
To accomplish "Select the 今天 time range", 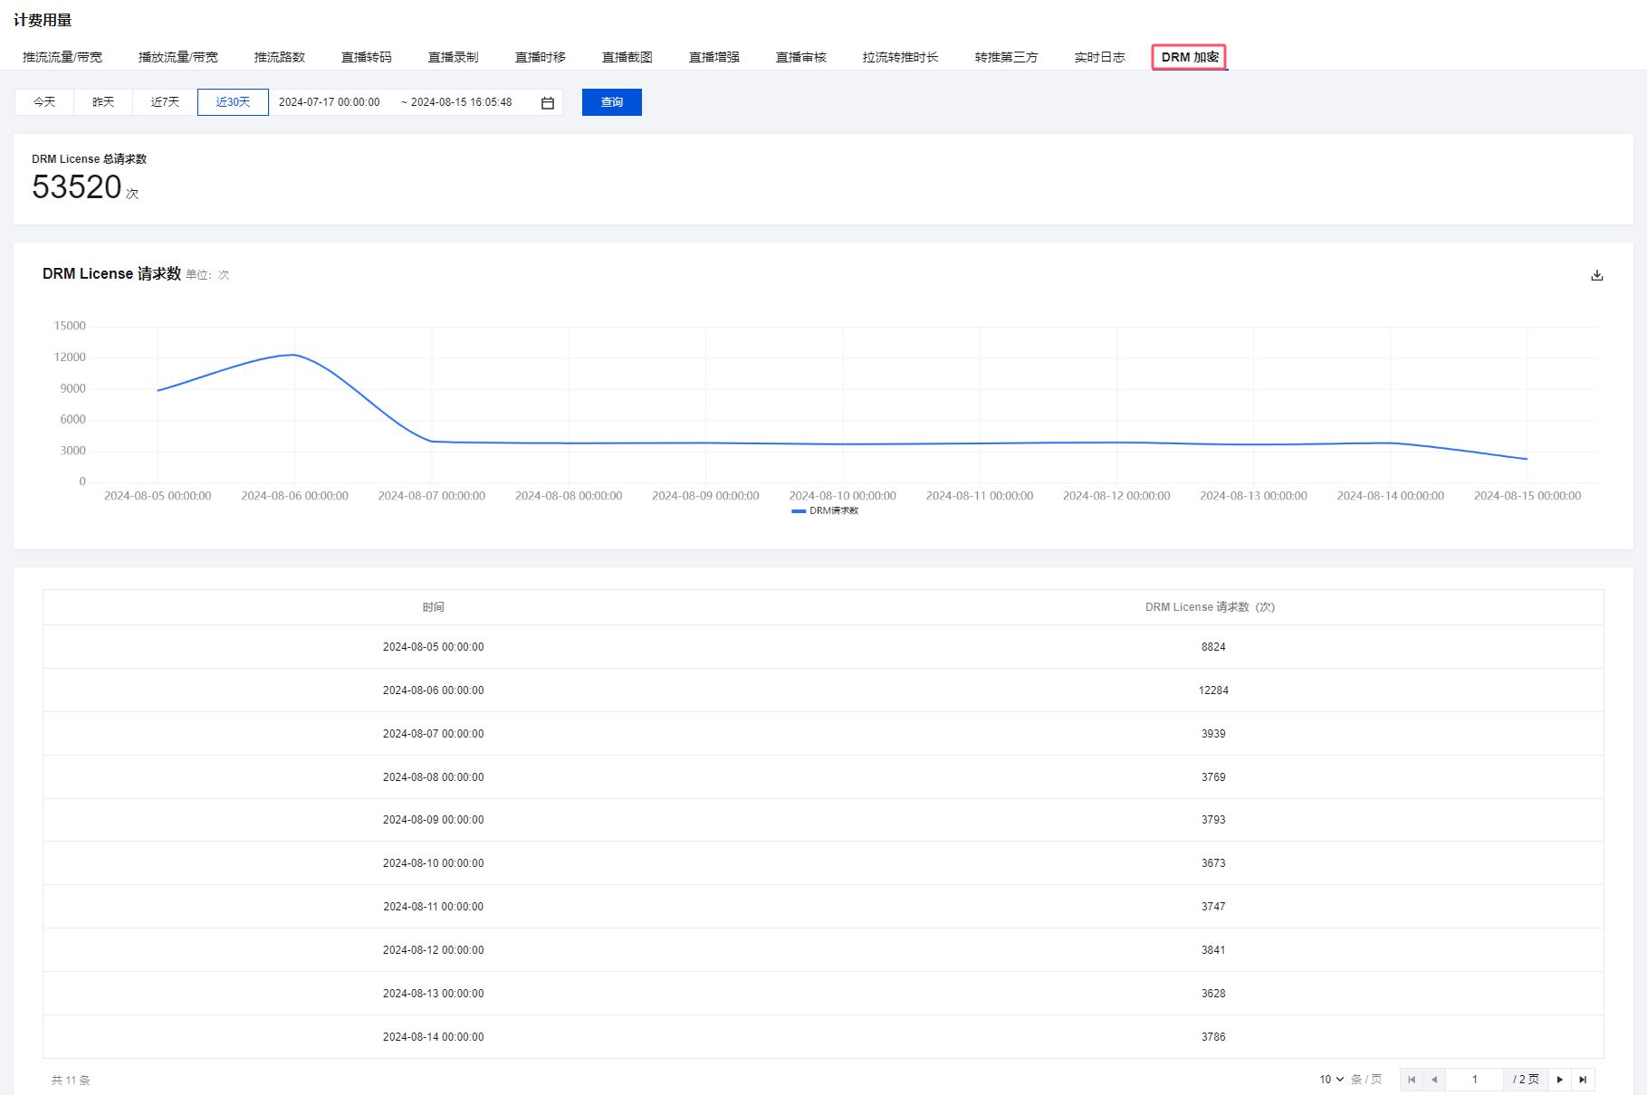I will tap(44, 102).
